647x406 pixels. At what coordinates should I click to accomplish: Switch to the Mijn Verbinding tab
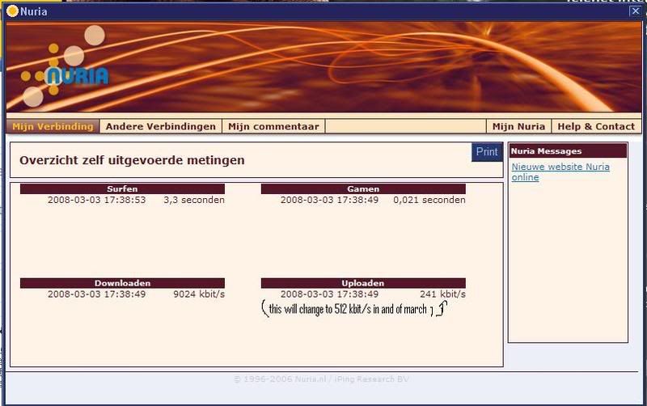tap(53, 126)
